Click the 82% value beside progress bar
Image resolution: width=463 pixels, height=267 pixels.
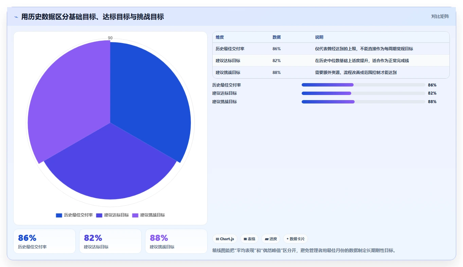432,93
